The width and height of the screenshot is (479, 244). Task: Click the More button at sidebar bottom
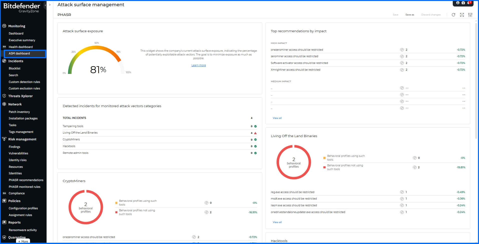[23, 241]
